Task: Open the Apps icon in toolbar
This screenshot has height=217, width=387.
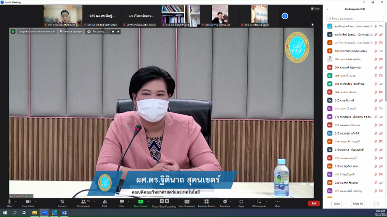Action: [241, 202]
